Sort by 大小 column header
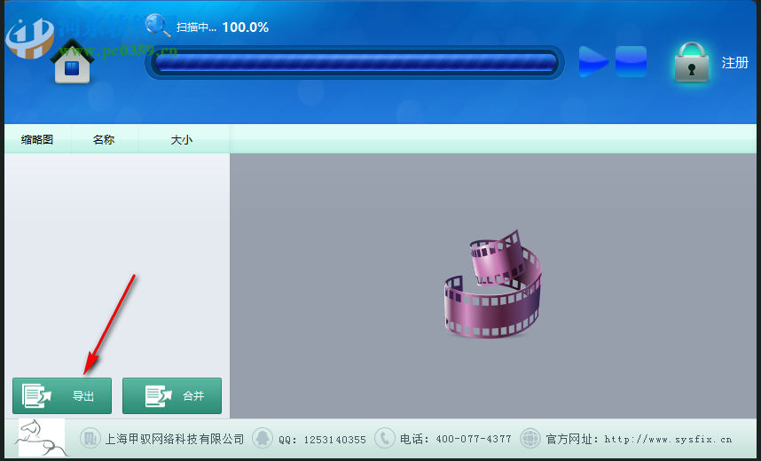 [182, 140]
